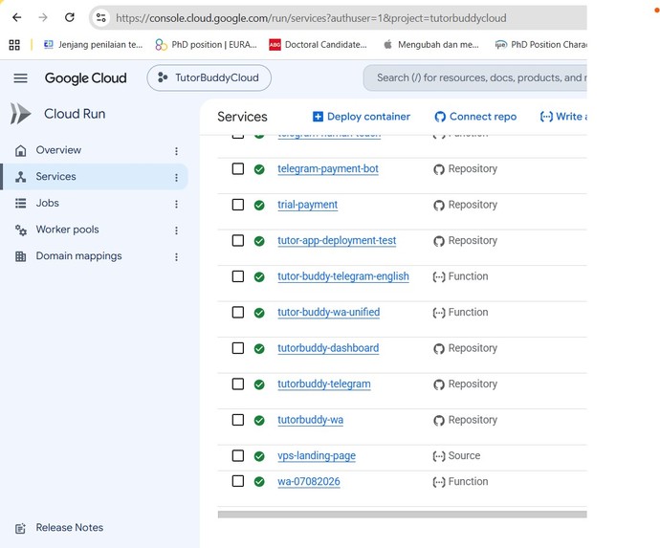Click GitHub icon in tutor-app-deployment-test row
This screenshot has width=660, height=548.
point(439,241)
